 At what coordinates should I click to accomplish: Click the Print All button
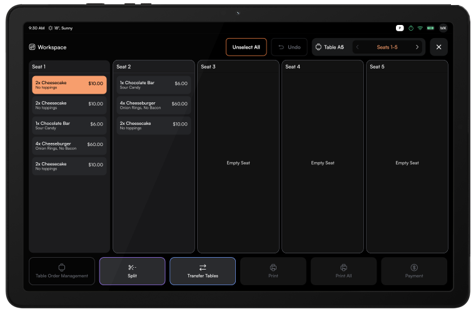(x=343, y=271)
